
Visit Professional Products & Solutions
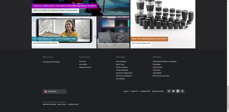(165, 61)
